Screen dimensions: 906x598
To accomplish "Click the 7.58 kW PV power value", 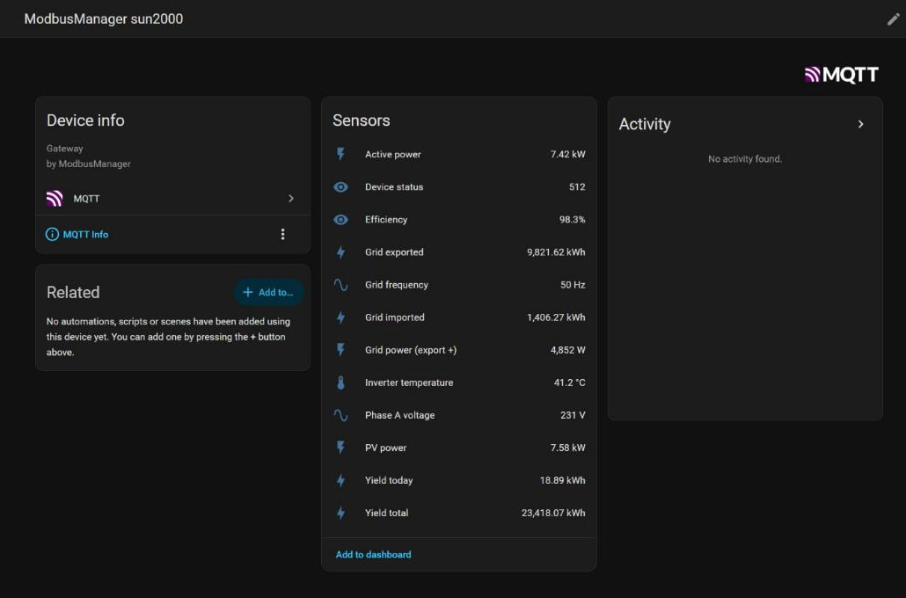I will click(567, 448).
